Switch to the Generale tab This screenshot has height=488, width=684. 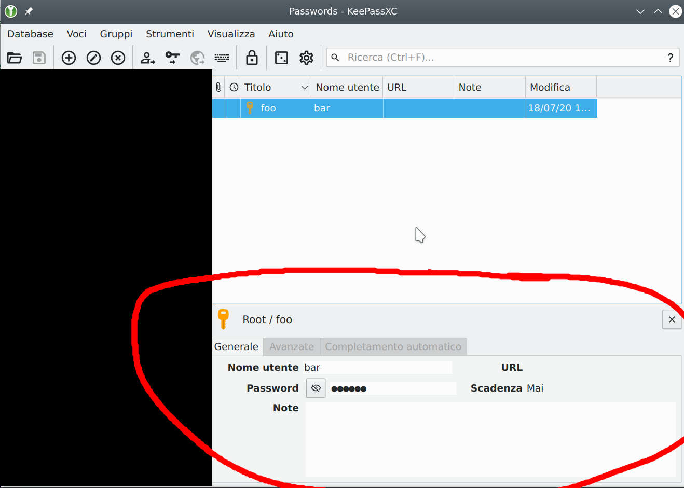click(x=236, y=346)
